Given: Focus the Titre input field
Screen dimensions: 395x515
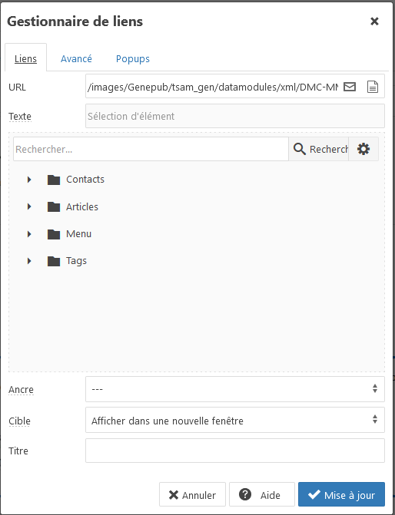Looking at the screenshot, I should tap(235, 451).
